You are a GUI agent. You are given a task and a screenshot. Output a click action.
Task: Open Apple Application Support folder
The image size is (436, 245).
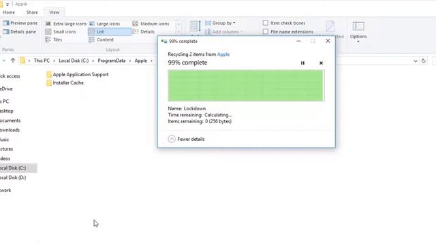77,74
